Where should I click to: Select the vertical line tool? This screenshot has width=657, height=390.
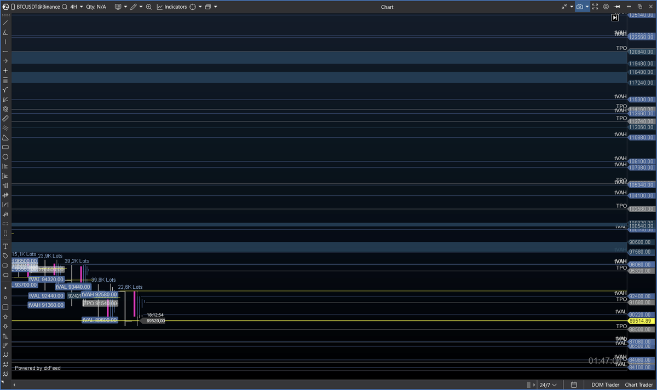click(x=5, y=42)
